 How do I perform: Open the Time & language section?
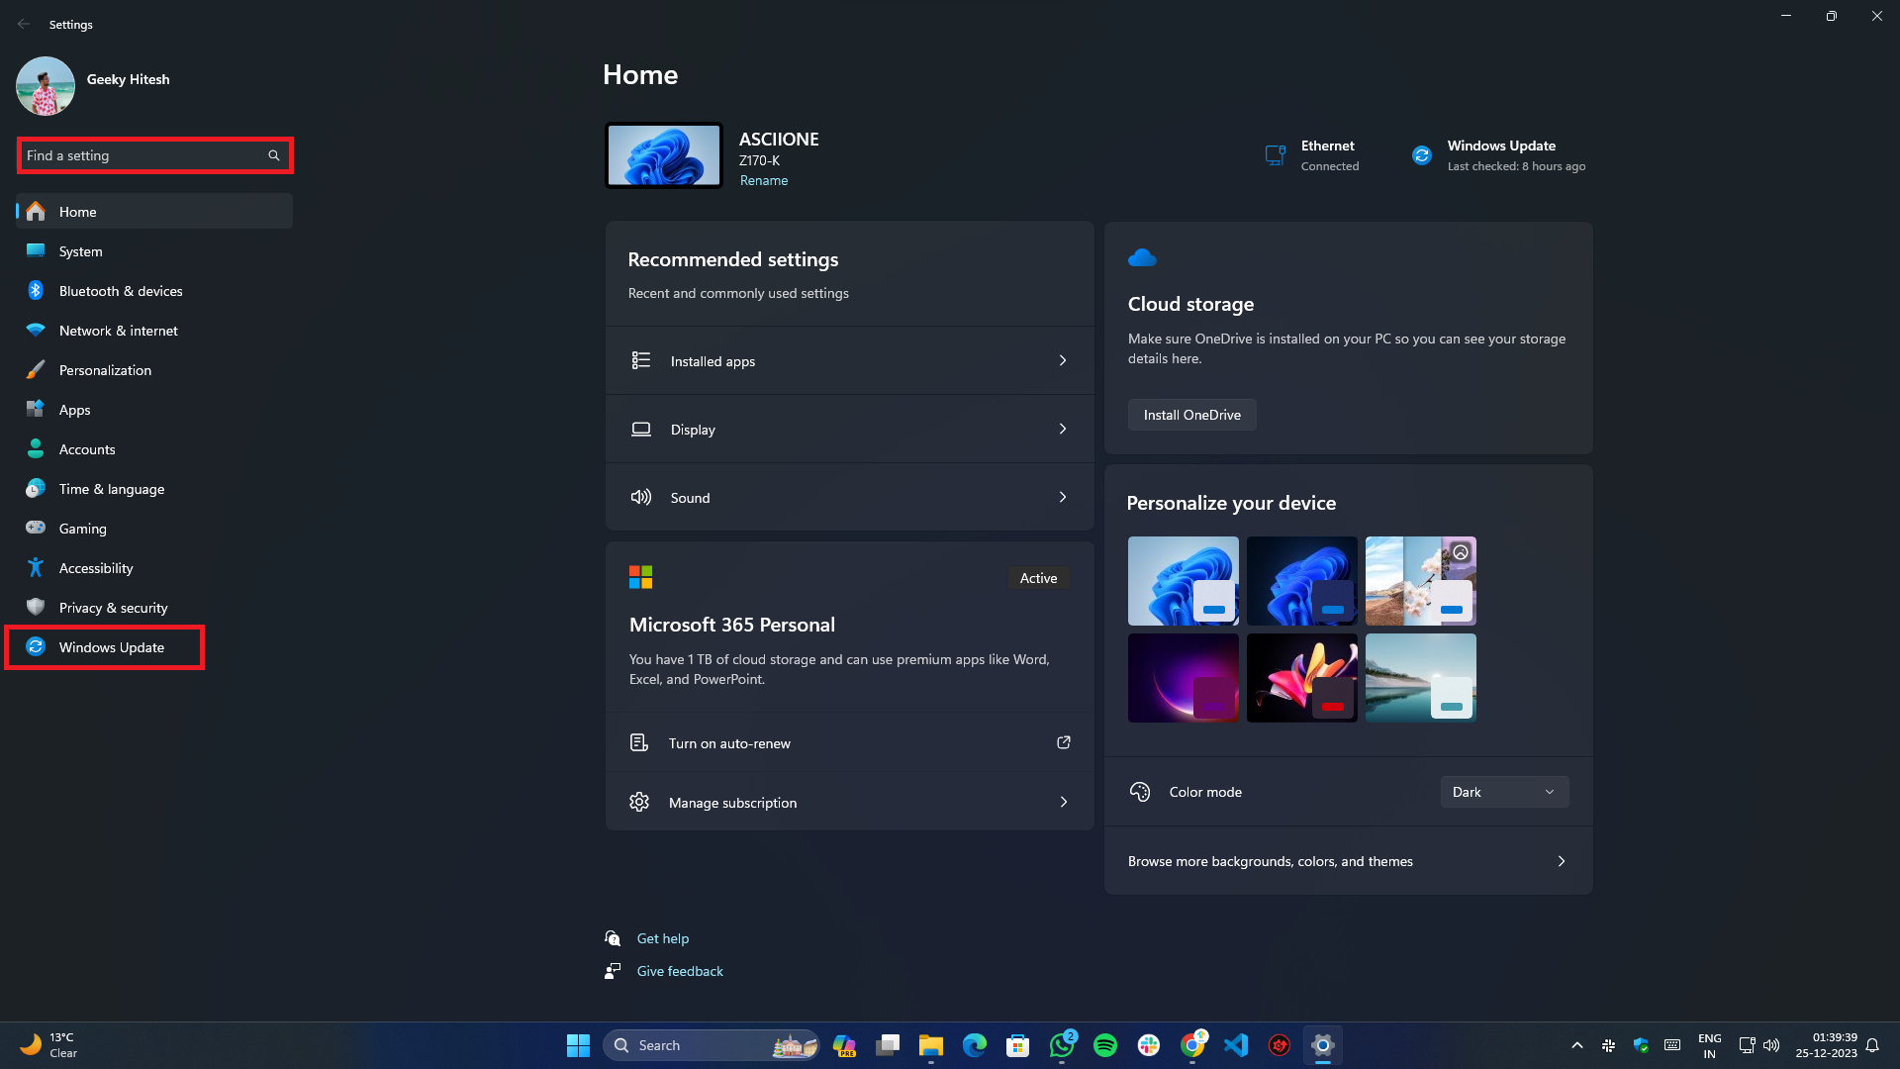pos(111,489)
